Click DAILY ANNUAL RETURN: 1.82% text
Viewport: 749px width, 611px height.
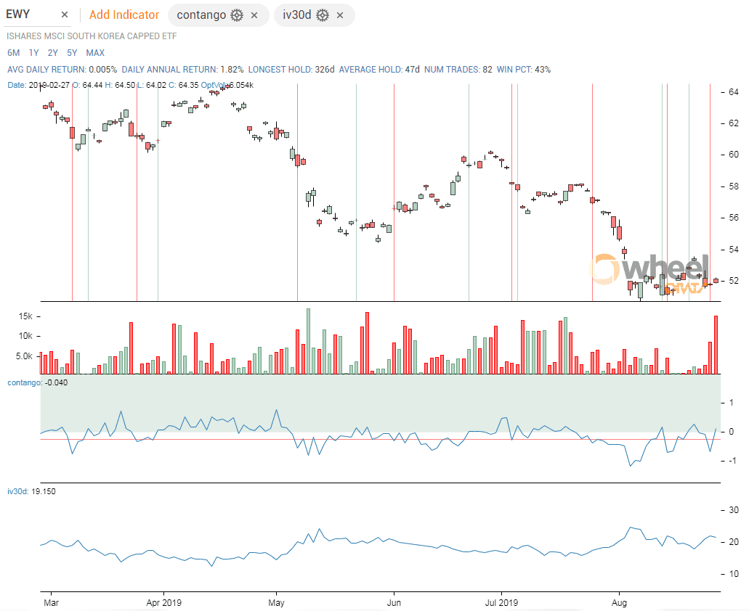182,70
